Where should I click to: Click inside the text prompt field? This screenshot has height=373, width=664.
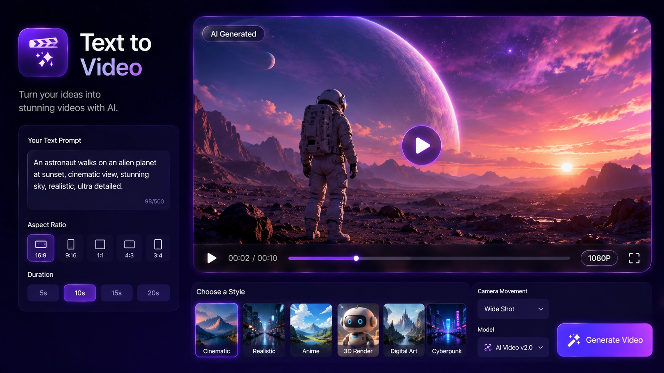98,180
